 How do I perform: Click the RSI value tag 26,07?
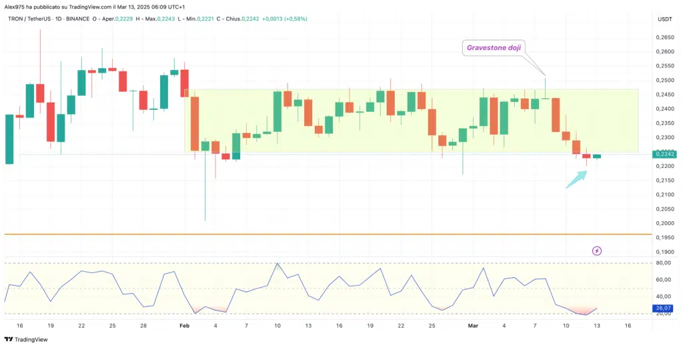coord(664,308)
